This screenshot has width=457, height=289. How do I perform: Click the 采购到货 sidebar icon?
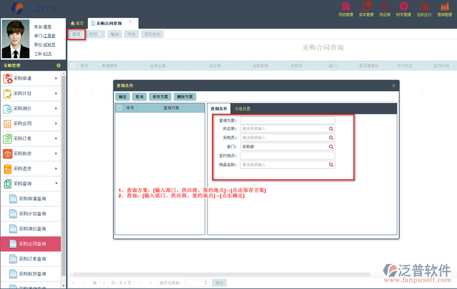7,153
